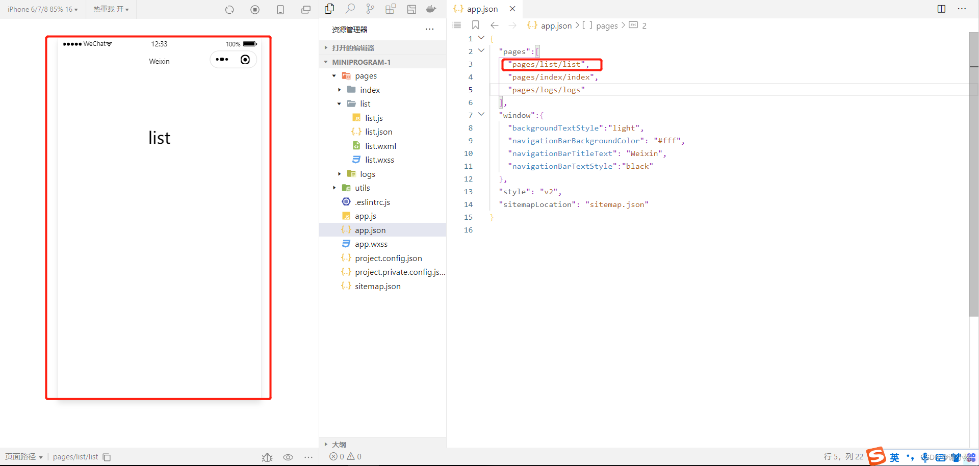Click pages in the breadcrumb
Viewport: 979px width, 466px height.
point(607,25)
